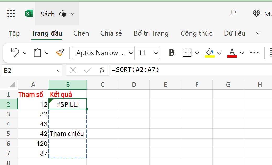Expand the Name Box dropdown arrow
This screenshot has width=272, height=165.
click(58, 71)
